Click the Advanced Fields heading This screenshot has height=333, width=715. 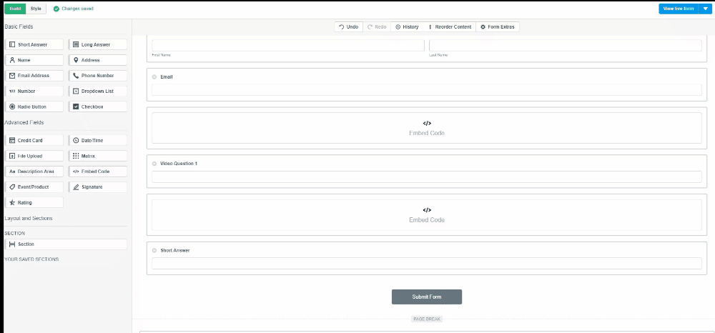coord(24,122)
